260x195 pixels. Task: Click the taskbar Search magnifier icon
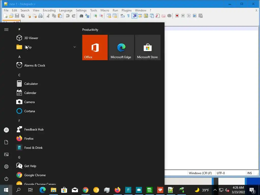[18, 190]
